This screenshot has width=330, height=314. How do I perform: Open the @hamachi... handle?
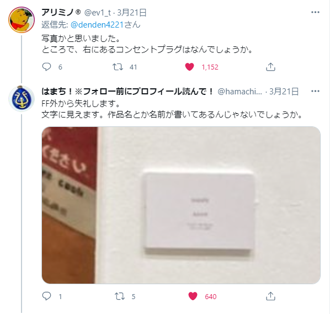tap(239, 92)
